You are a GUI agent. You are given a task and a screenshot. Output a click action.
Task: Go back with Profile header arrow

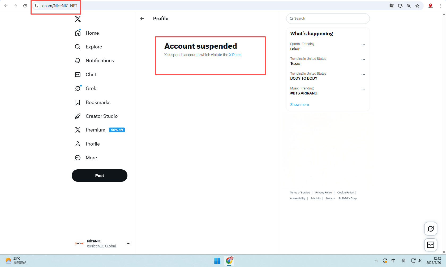click(x=142, y=19)
